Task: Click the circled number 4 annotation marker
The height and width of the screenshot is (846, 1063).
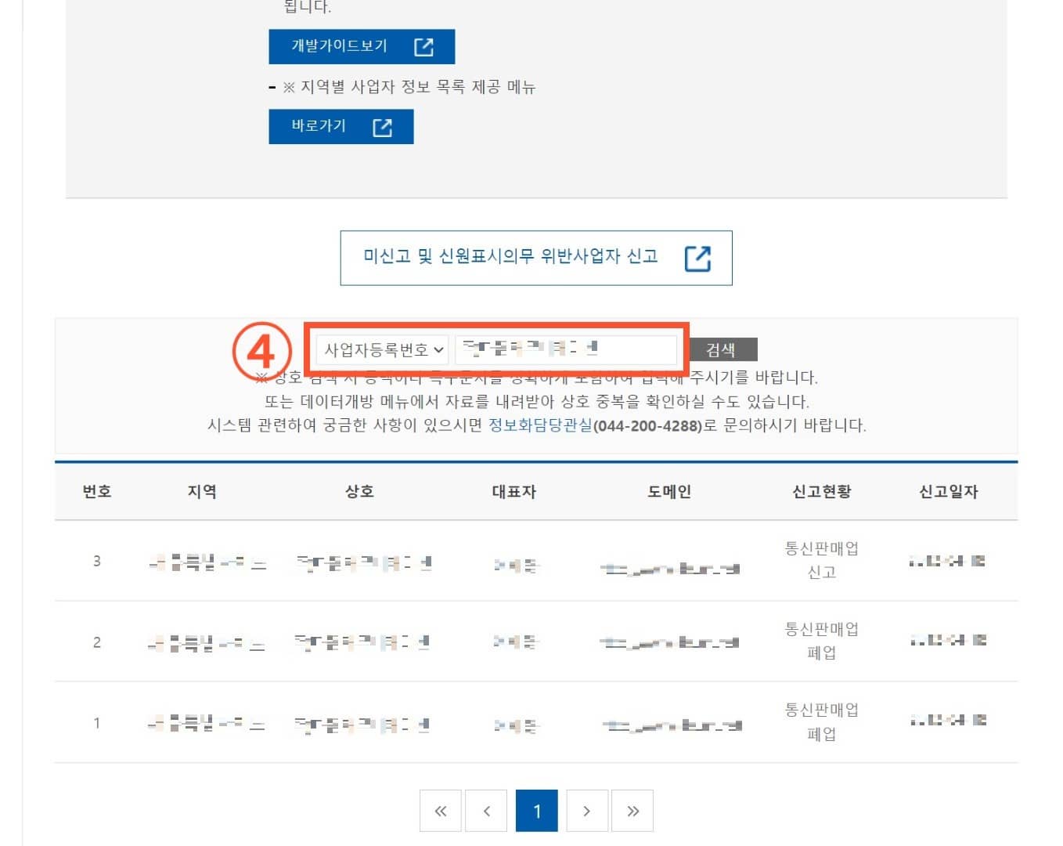Action: tap(264, 349)
